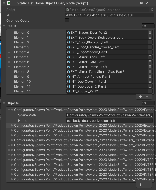
Task: Click drag handle of Element 5
Action: 9,57
